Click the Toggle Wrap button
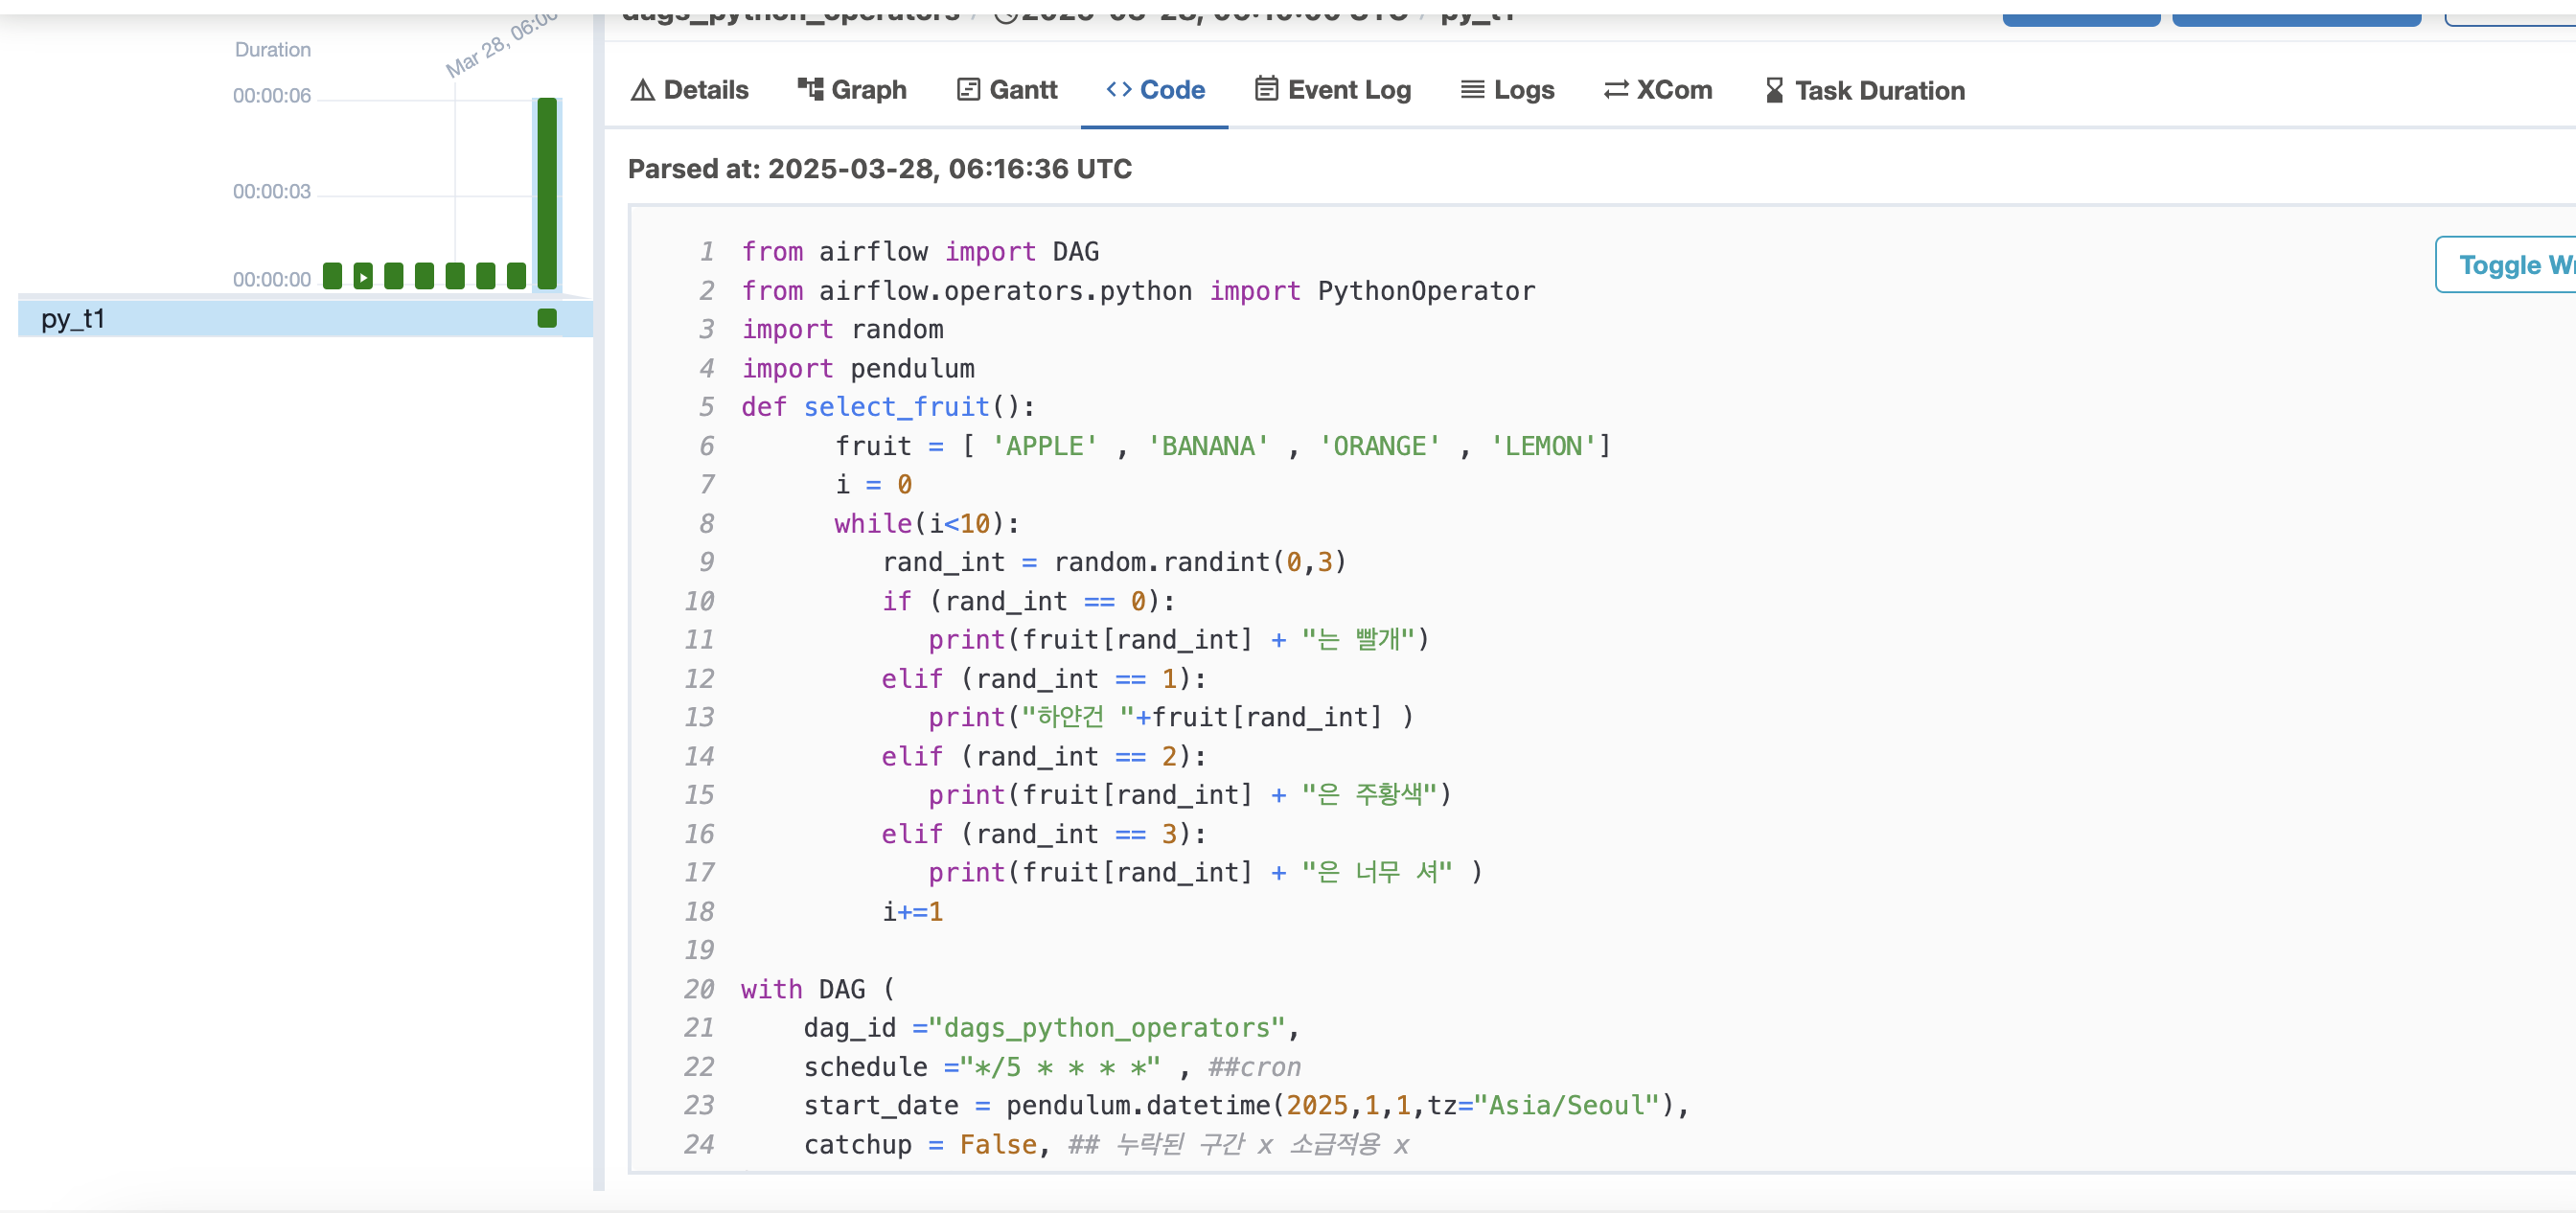The width and height of the screenshot is (2576, 1213). click(2510, 265)
